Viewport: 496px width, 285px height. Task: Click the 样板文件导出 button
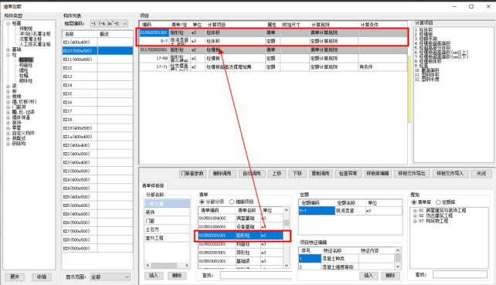[x=412, y=174]
